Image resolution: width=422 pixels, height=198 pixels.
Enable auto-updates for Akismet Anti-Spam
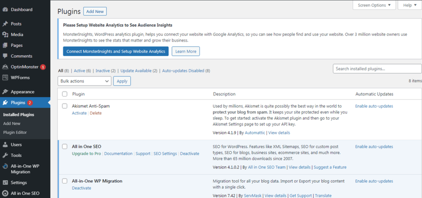[x=374, y=106]
